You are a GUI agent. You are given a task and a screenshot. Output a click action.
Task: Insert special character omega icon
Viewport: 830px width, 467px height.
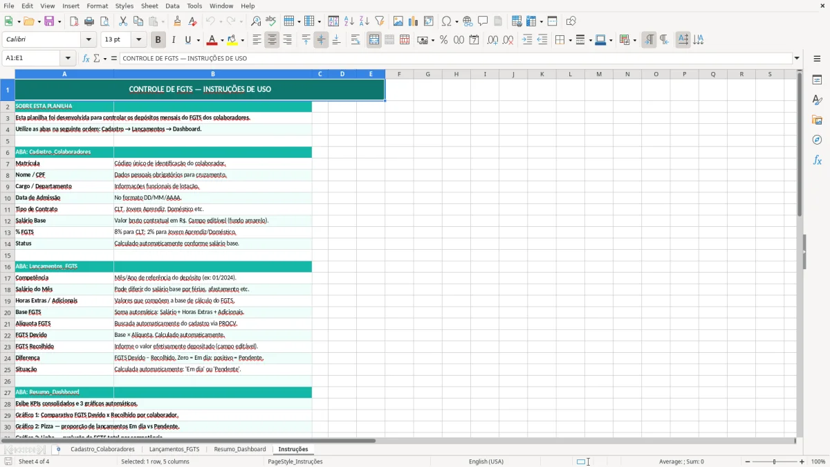(x=447, y=21)
